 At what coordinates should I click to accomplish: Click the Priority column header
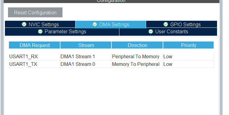tap(188, 45)
